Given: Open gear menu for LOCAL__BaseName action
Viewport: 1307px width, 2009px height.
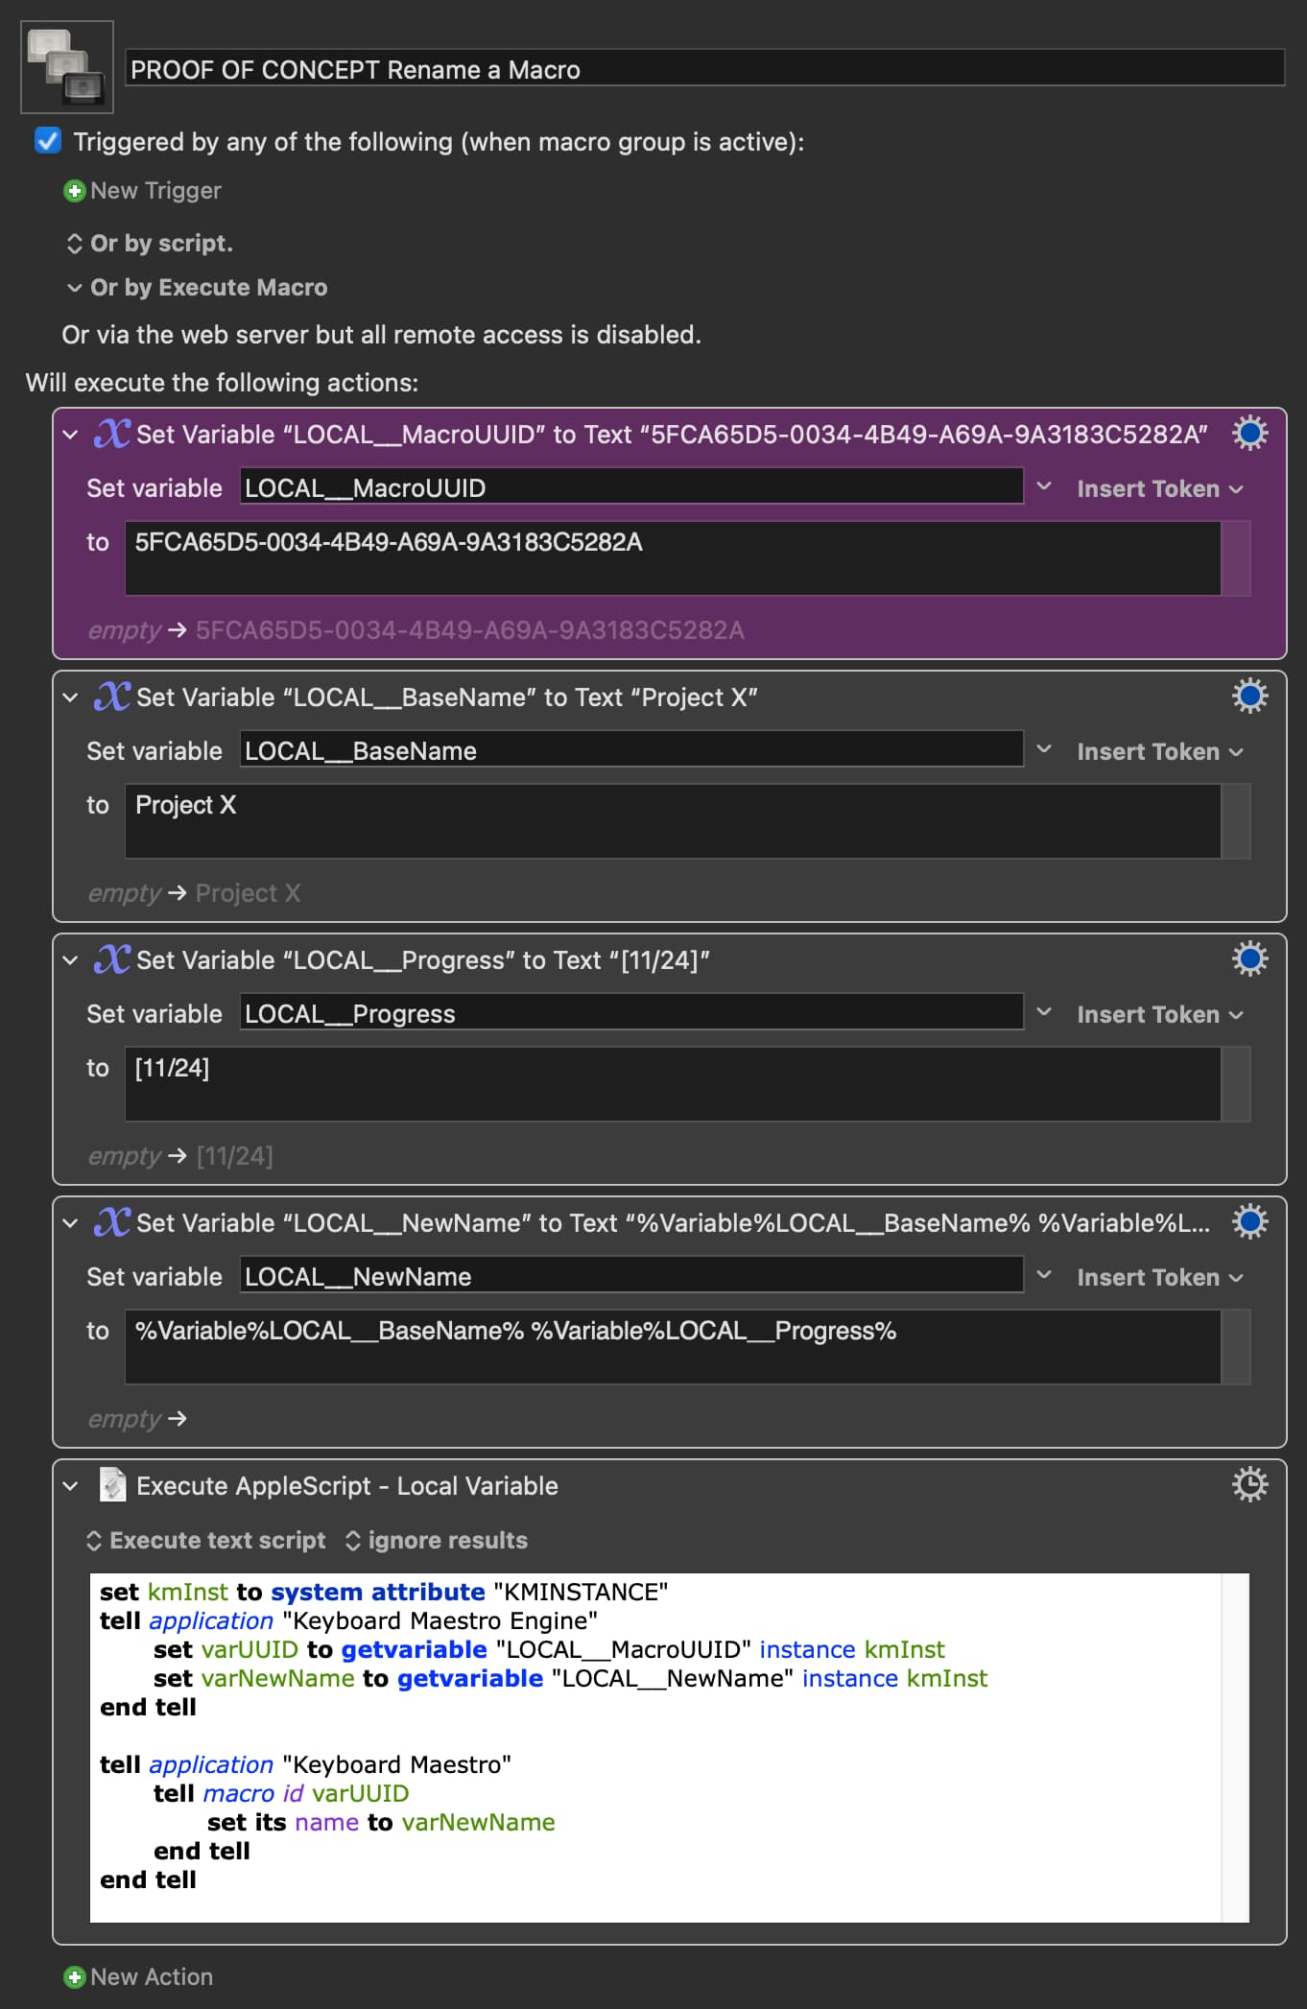Looking at the screenshot, I should [x=1249, y=696].
